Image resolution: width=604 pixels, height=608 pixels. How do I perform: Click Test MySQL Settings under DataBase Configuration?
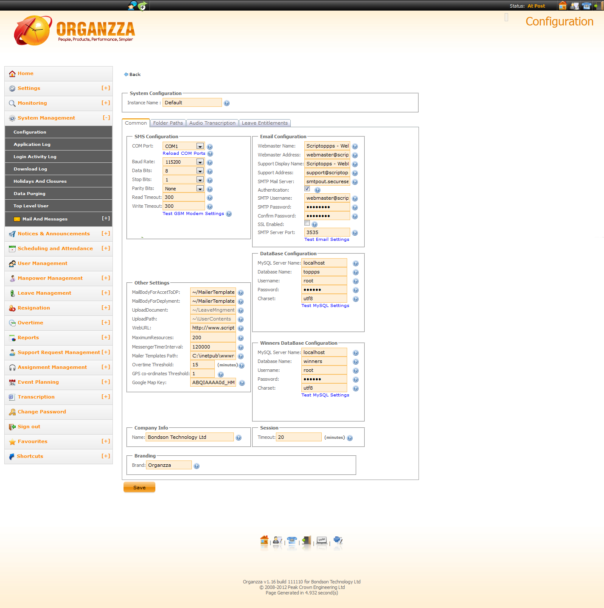pyautogui.click(x=325, y=306)
